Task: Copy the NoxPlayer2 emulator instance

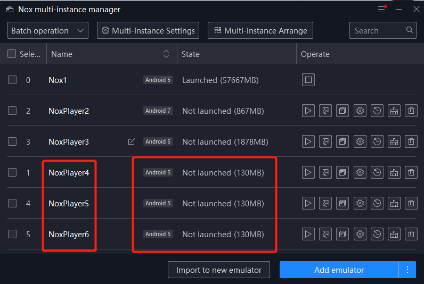Action: (343, 111)
